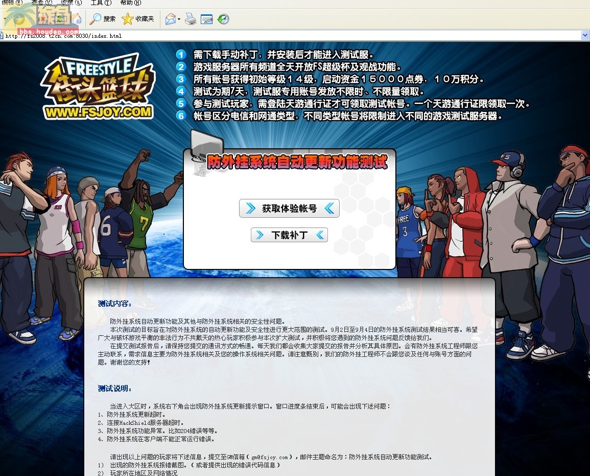Click the gm@fsjoy.com email address
This screenshot has width=590, height=476.
[269, 458]
